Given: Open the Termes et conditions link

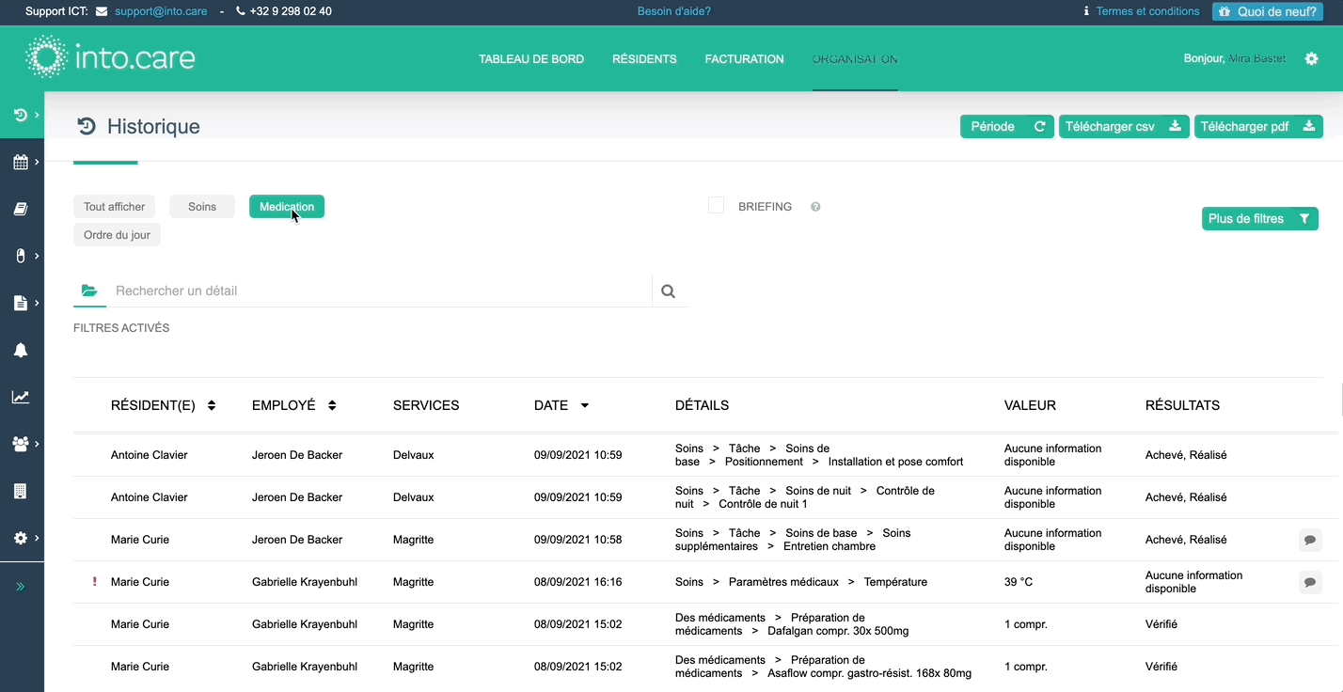Looking at the screenshot, I should 1147,11.
